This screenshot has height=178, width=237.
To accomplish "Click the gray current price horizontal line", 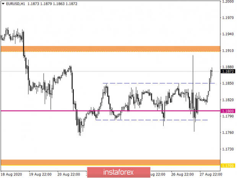I will pos(110,71).
